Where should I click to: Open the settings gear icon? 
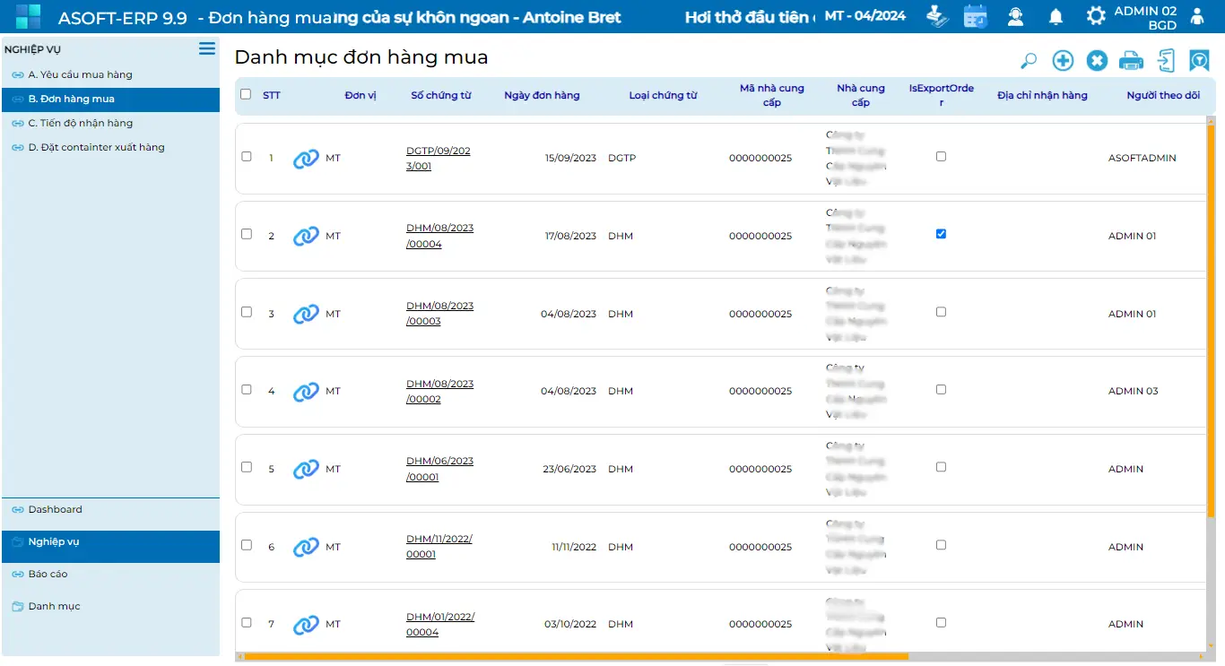1095,16
